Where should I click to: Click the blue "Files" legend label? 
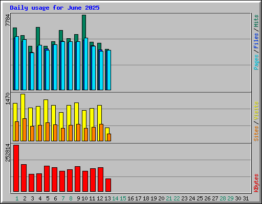(256, 41)
